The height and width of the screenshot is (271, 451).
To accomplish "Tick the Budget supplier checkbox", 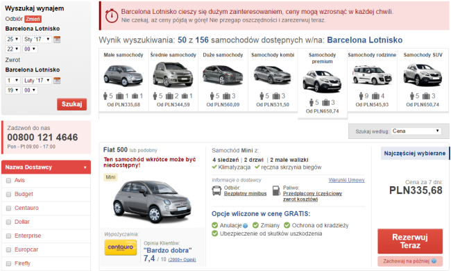I will (8, 195).
